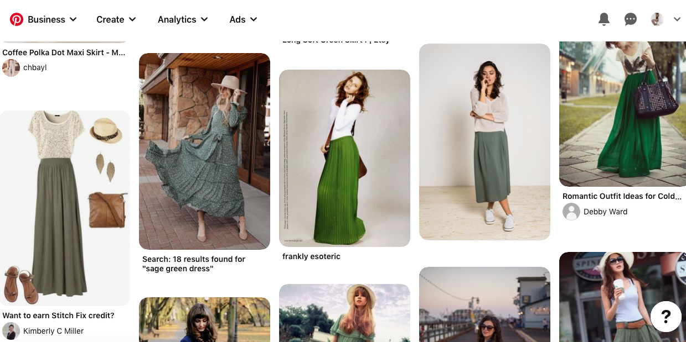Expand the Business dropdown menu
686x342 pixels.
(52, 19)
